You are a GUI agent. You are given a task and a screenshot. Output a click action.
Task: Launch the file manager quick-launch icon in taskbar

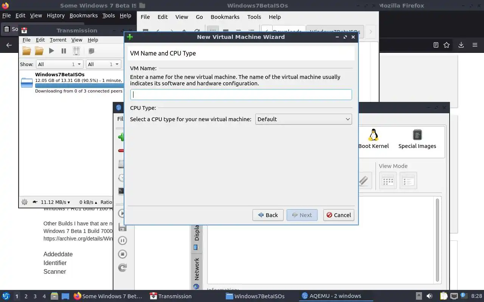point(54,296)
